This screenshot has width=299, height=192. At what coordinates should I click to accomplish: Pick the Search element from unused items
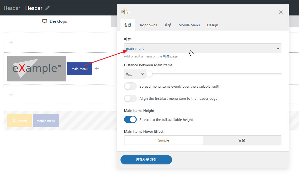19,121
